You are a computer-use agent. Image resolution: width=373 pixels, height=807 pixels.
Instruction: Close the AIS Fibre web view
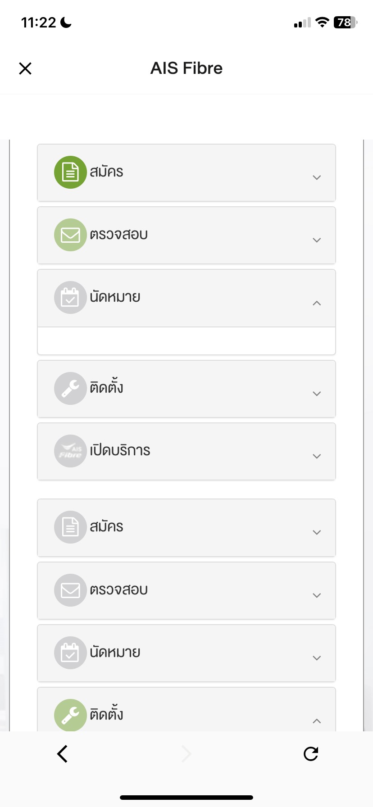pyautogui.click(x=25, y=68)
